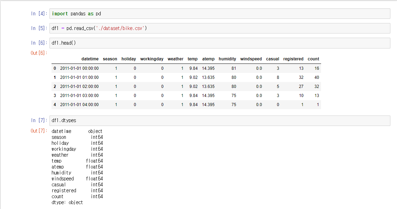397x209 pixels.
Task: Click registered value 32 in row 1
Action: [x=301, y=77]
